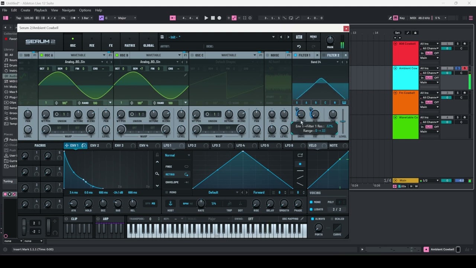Enable the SUB oscillator switch

[x=21, y=55]
